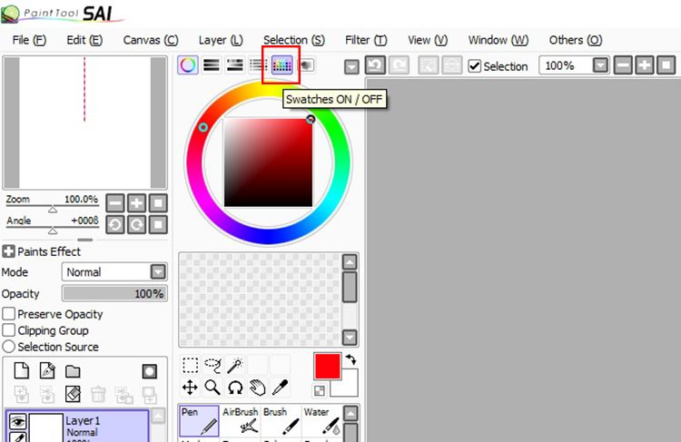This screenshot has height=442, width=681.
Task: Click navigator Zoom reset button
Action: point(158,202)
